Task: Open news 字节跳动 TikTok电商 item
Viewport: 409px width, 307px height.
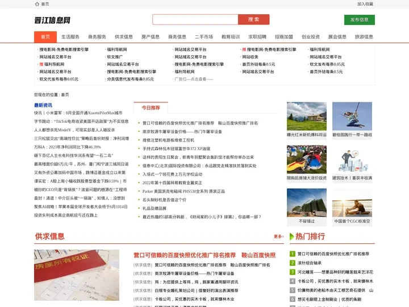Action: [81, 122]
